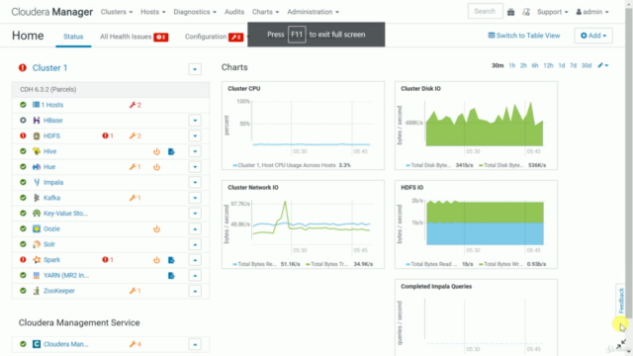Click the Search input field
Viewport: 633px width, 356px height.
pyautogui.click(x=486, y=11)
